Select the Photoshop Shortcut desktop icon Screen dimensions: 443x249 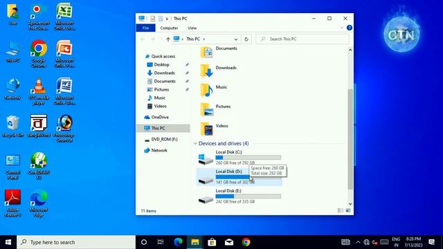tap(64, 129)
